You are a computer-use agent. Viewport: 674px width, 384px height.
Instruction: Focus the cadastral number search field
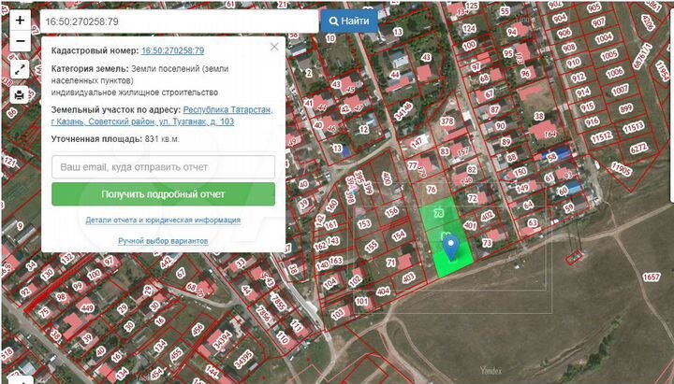point(179,21)
